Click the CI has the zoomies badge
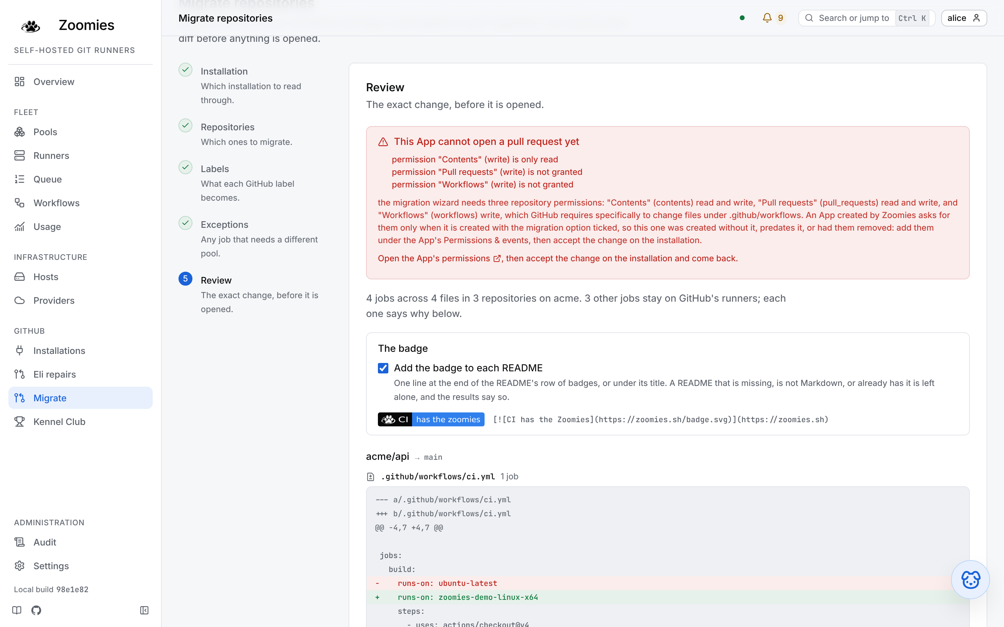This screenshot has height=627, width=1004. [x=431, y=419]
